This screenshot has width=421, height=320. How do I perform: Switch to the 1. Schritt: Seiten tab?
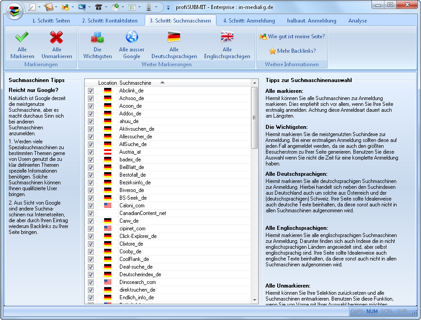pyautogui.click(x=51, y=21)
